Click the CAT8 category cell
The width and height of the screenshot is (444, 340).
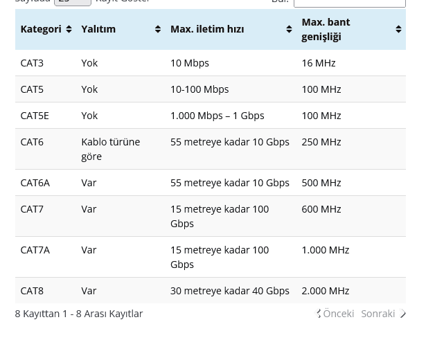pyautogui.click(x=32, y=291)
